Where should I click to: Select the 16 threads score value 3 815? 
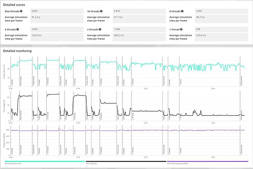[139, 11]
